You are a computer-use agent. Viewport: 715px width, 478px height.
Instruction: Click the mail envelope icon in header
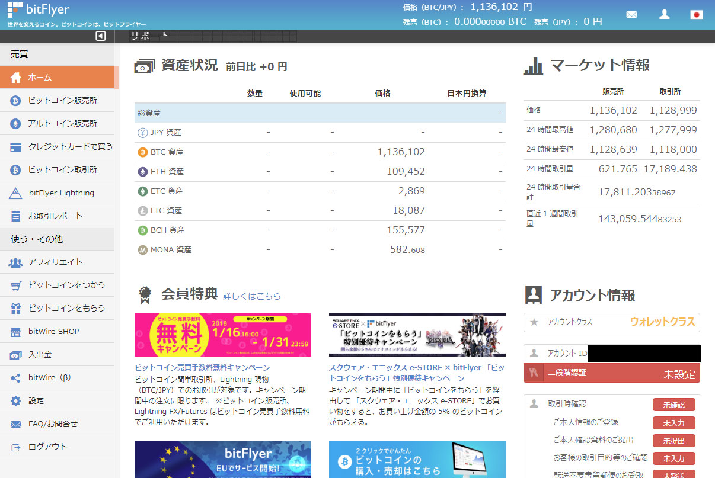click(631, 15)
